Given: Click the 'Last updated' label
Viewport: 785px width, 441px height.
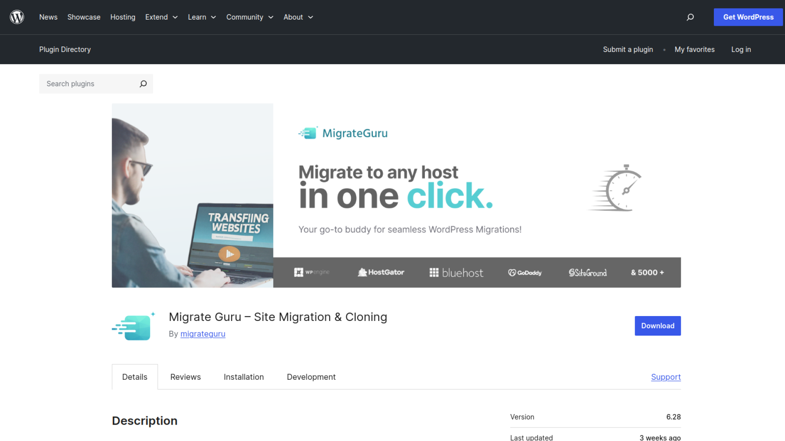Looking at the screenshot, I should (x=532, y=437).
